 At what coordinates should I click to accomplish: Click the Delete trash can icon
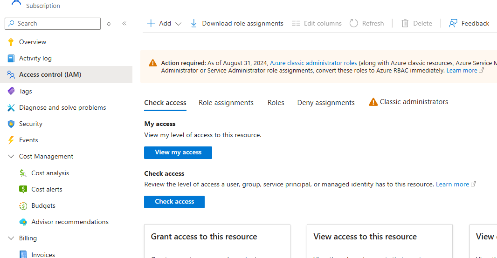tap(405, 23)
